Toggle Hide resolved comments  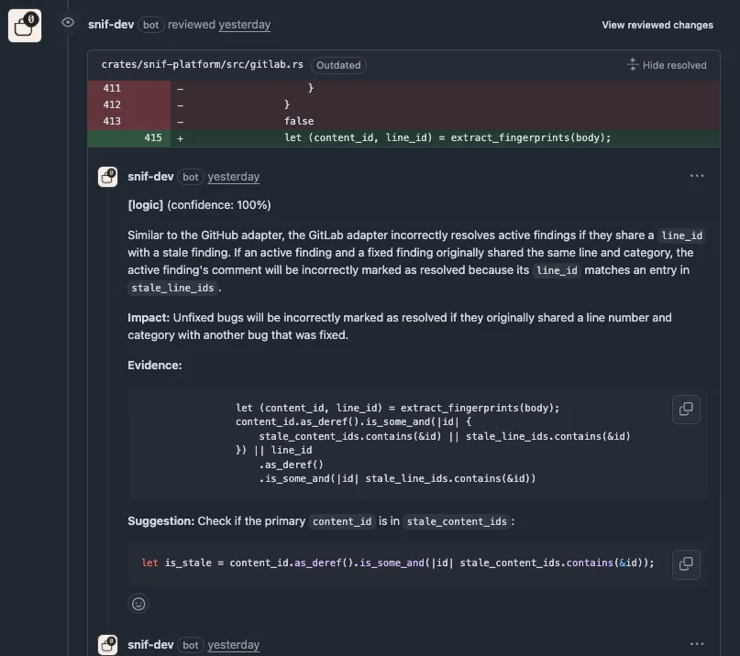coord(667,65)
